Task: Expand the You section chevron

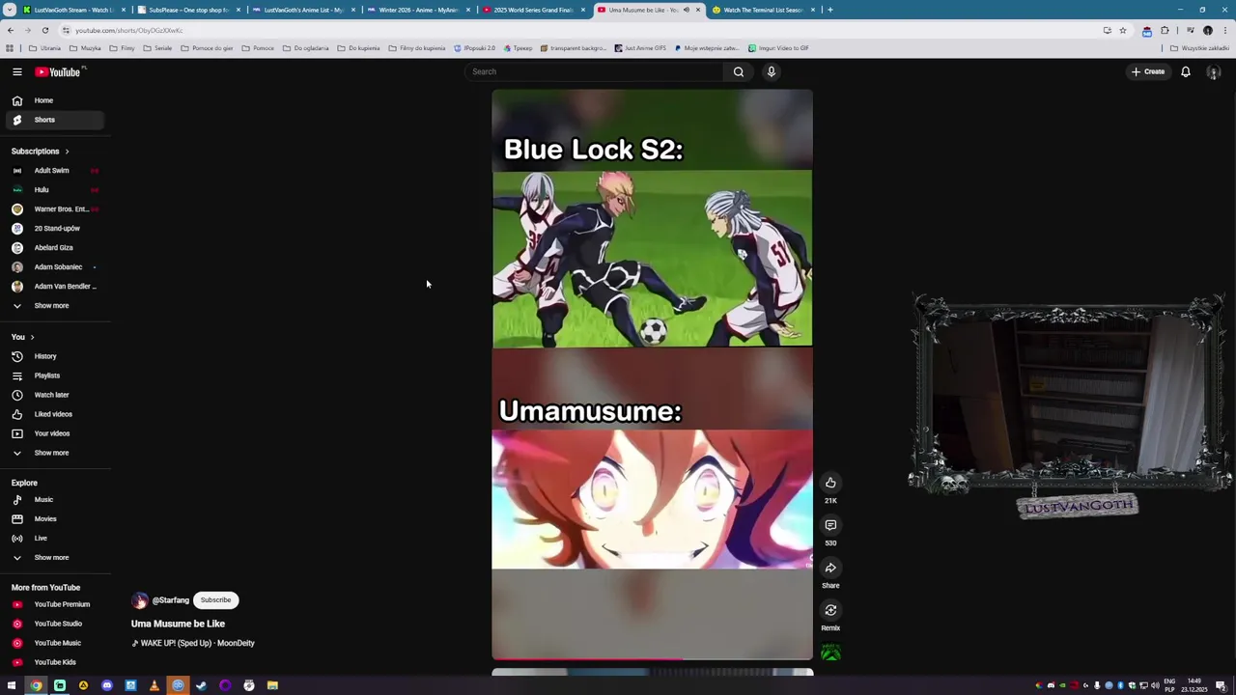Action: [32, 337]
